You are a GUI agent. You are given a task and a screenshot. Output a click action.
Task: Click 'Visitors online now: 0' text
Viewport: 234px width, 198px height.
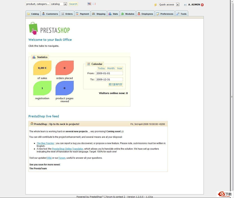[113, 93]
